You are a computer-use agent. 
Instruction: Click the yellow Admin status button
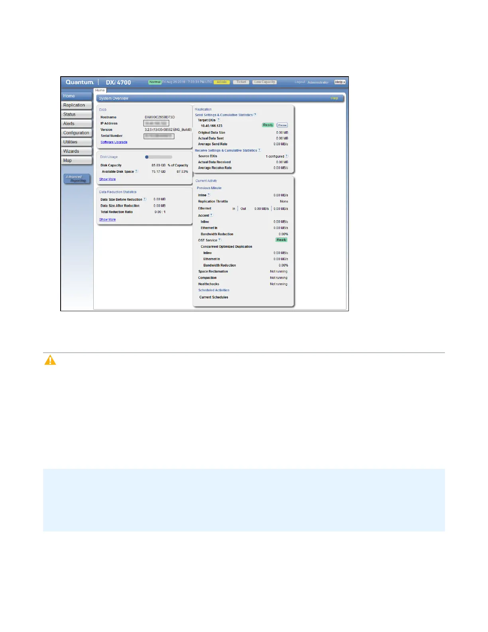[x=222, y=82]
